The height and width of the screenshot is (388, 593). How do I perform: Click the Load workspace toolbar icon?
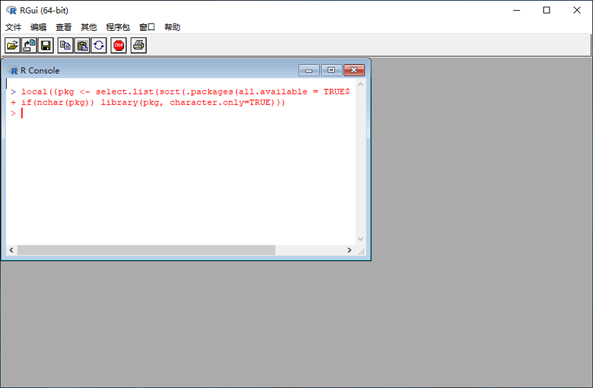click(29, 45)
